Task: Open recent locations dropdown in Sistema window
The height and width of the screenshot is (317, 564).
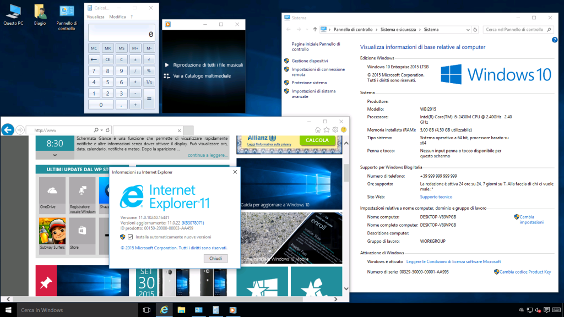Action: coord(307,30)
